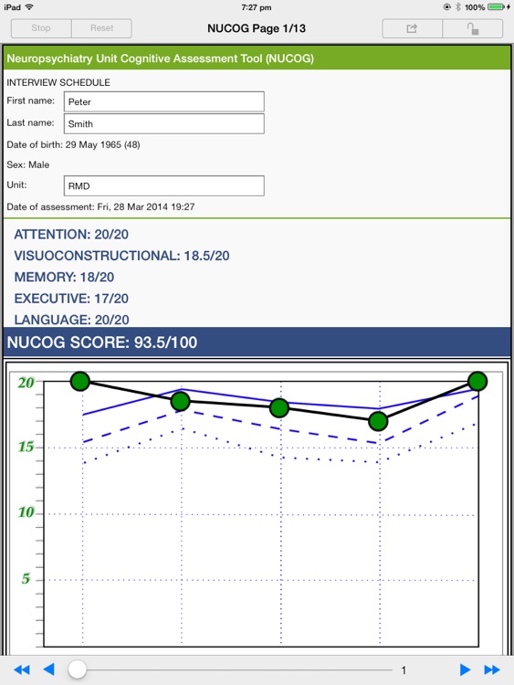Edit the Last name field Smith
This screenshot has width=514, height=685.
pyautogui.click(x=163, y=123)
